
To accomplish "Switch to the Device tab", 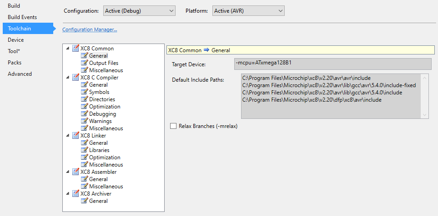I will (x=16, y=40).
